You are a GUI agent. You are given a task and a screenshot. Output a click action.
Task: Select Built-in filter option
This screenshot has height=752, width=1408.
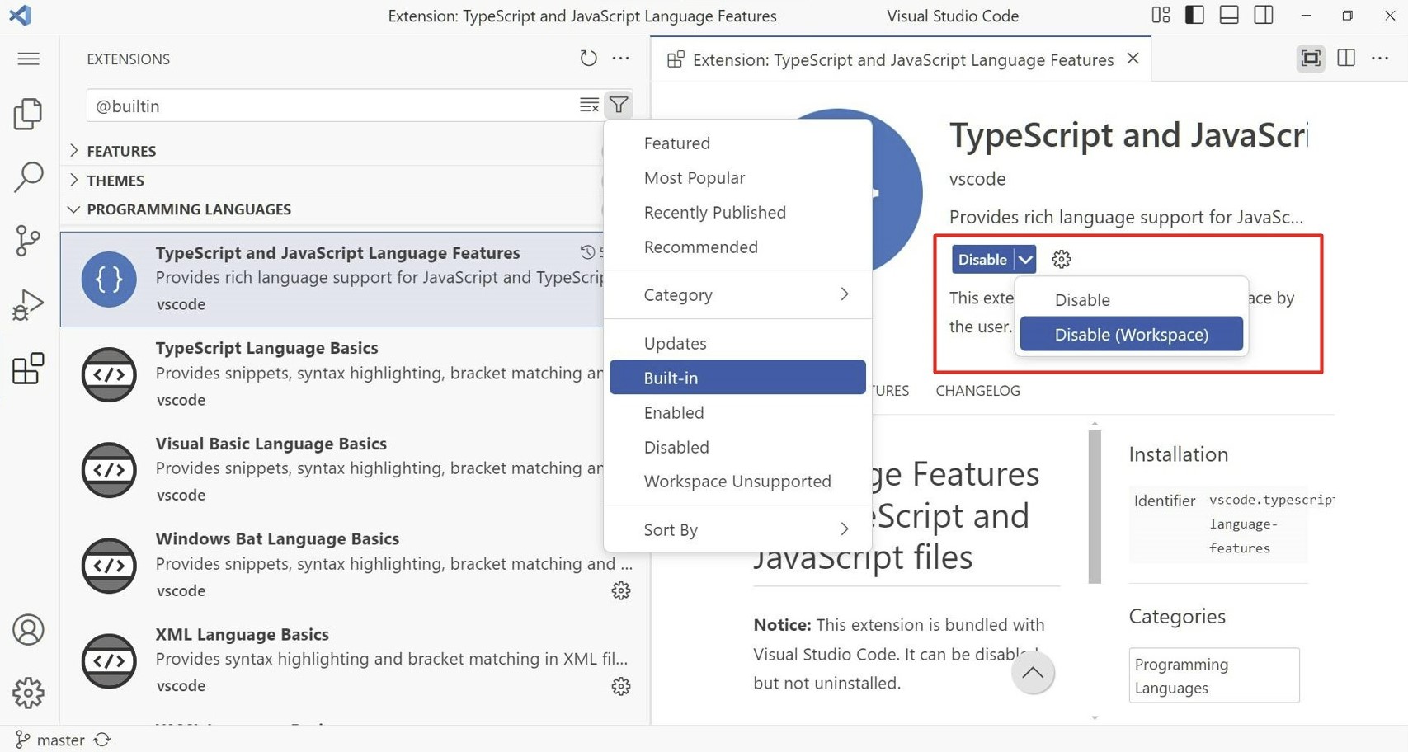point(737,378)
